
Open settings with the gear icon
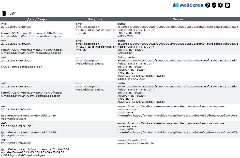(220, 5)
